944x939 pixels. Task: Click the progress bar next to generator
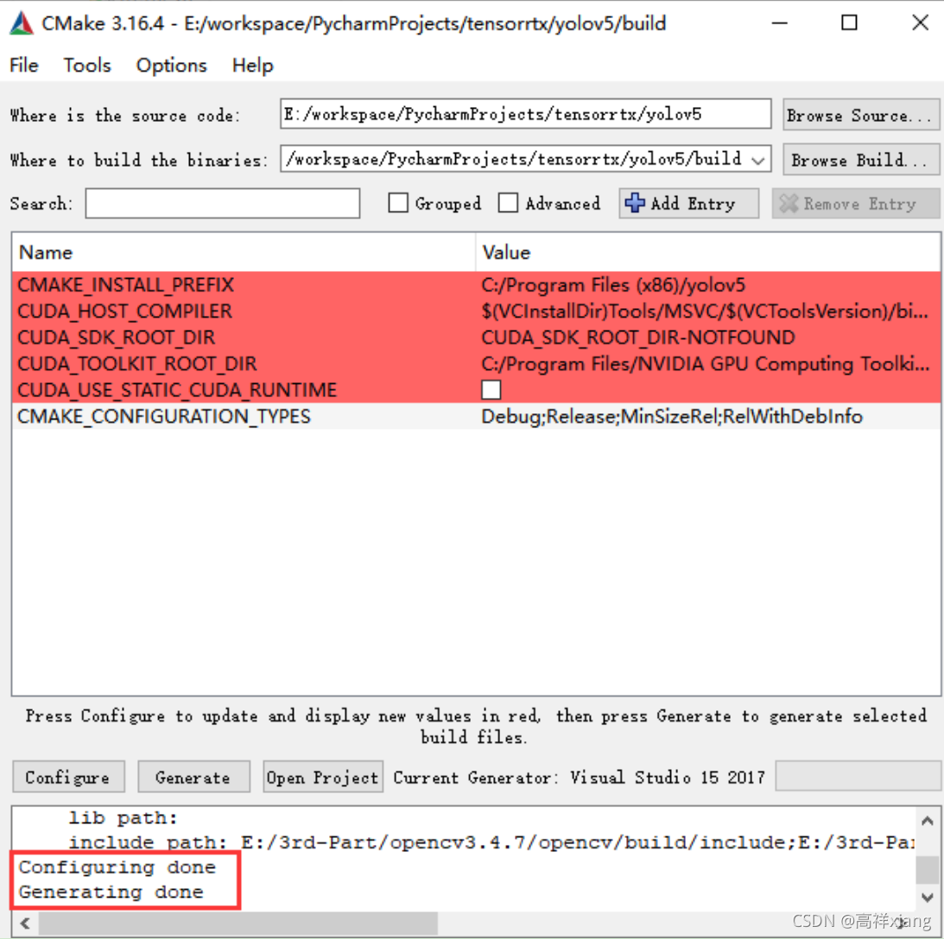(x=858, y=776)
